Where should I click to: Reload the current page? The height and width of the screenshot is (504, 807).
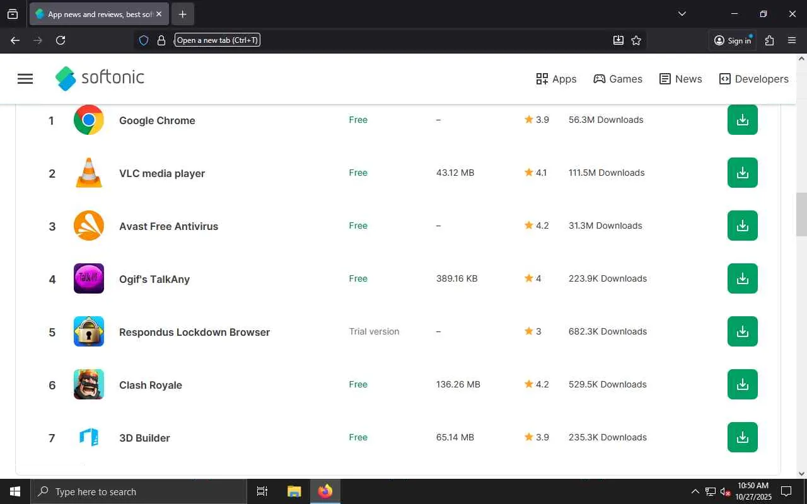(x=61, y=40)
